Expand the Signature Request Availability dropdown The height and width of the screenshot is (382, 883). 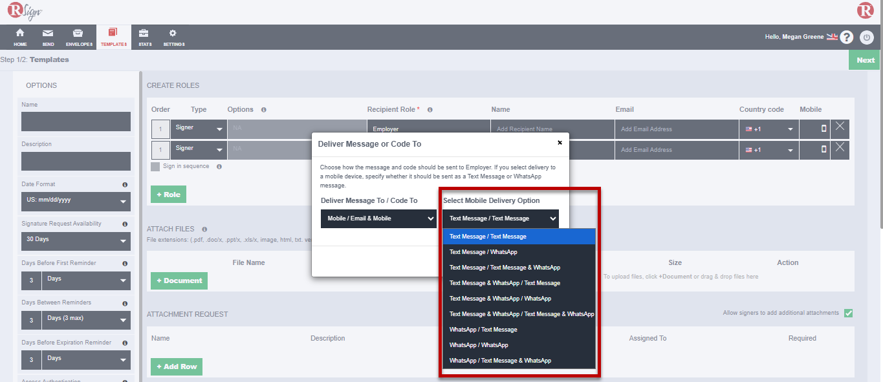pyautogui.click(x=76, y=240)
